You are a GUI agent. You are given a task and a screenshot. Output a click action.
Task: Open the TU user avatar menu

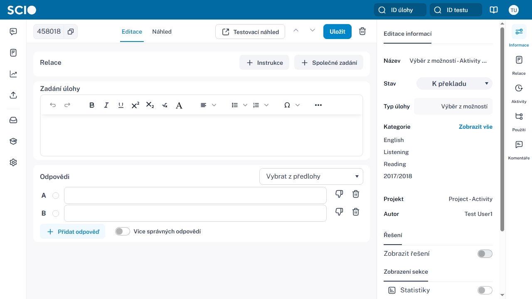[514, 10]
